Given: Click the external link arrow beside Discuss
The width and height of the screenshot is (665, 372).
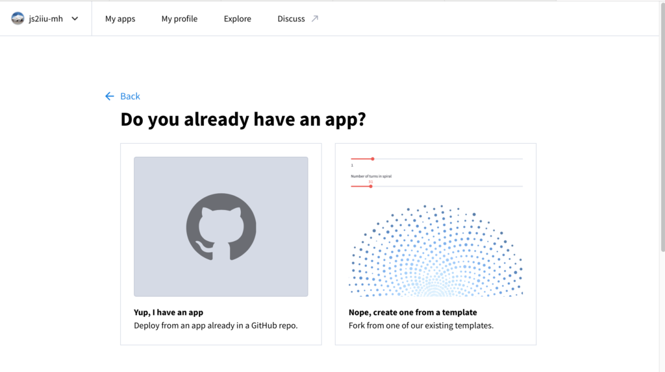Looking at the screenshot, I should click(x=315, y=19).
